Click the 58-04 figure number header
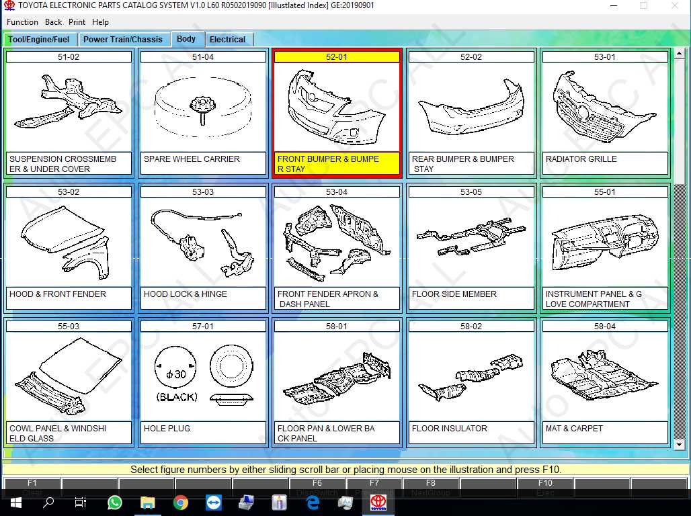The height and width of the screenshot is (516, 691). 605,327
